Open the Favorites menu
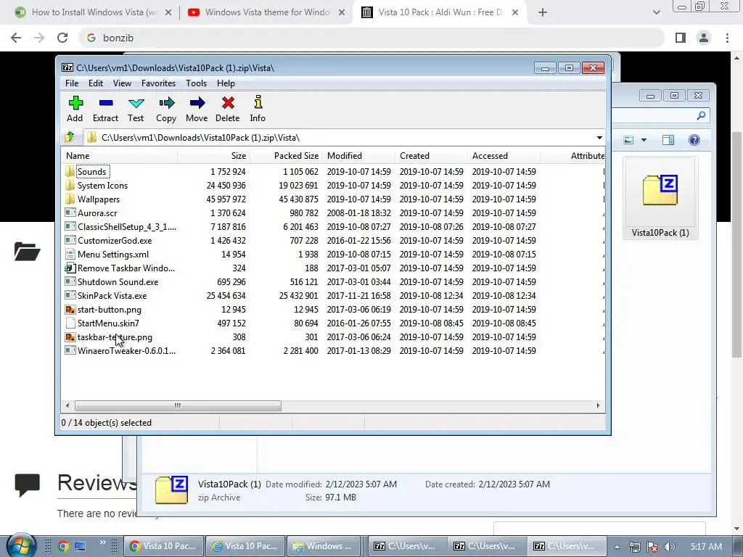This screenshot has width=743, height=557. [159, 83]
